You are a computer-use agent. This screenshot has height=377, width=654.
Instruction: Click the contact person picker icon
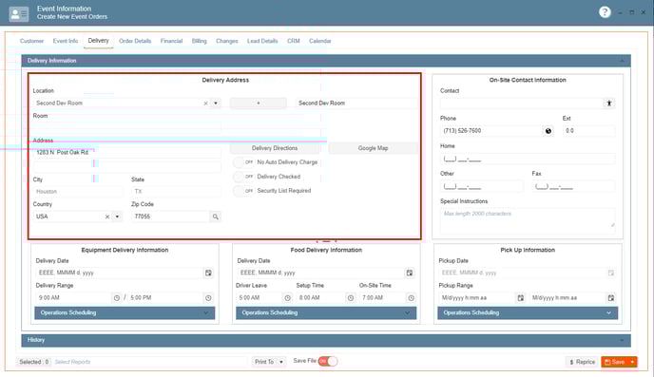pos(609,103)
